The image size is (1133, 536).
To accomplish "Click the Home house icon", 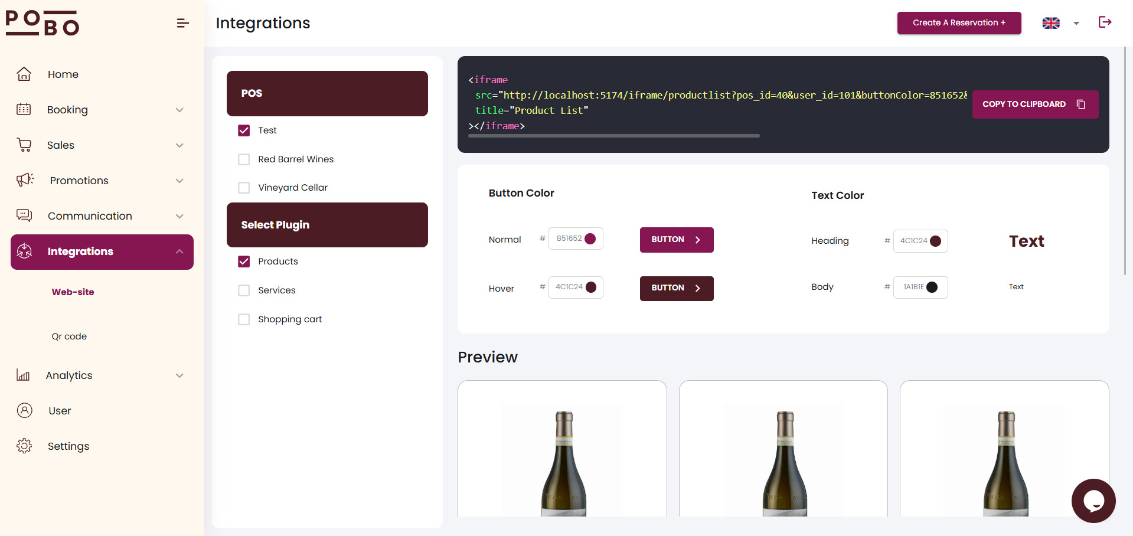I will [x=24, y=74].
